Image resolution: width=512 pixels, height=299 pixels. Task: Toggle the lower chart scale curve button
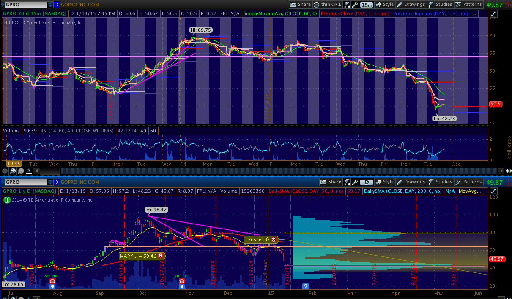point(494,191)
